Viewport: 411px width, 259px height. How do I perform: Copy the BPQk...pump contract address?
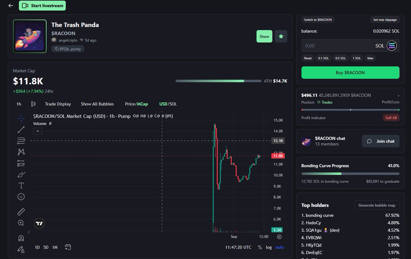tap(68, 49)
